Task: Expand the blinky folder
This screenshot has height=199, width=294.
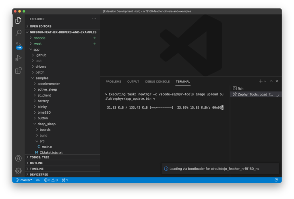Action: tap(62, 107)
